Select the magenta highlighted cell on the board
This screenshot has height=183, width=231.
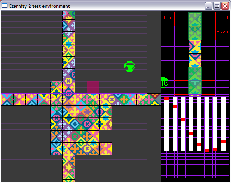coord(93,87)
